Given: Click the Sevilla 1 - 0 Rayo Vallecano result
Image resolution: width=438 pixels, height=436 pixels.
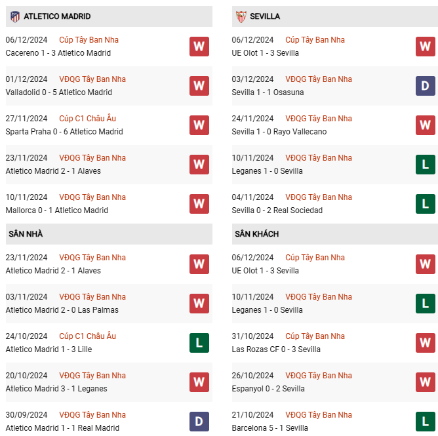Looking at the screenshot, I should pos(279,132).
